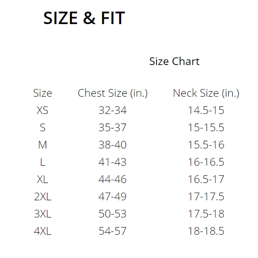Pick the L size label
The image size is (258, 258).
43,162
